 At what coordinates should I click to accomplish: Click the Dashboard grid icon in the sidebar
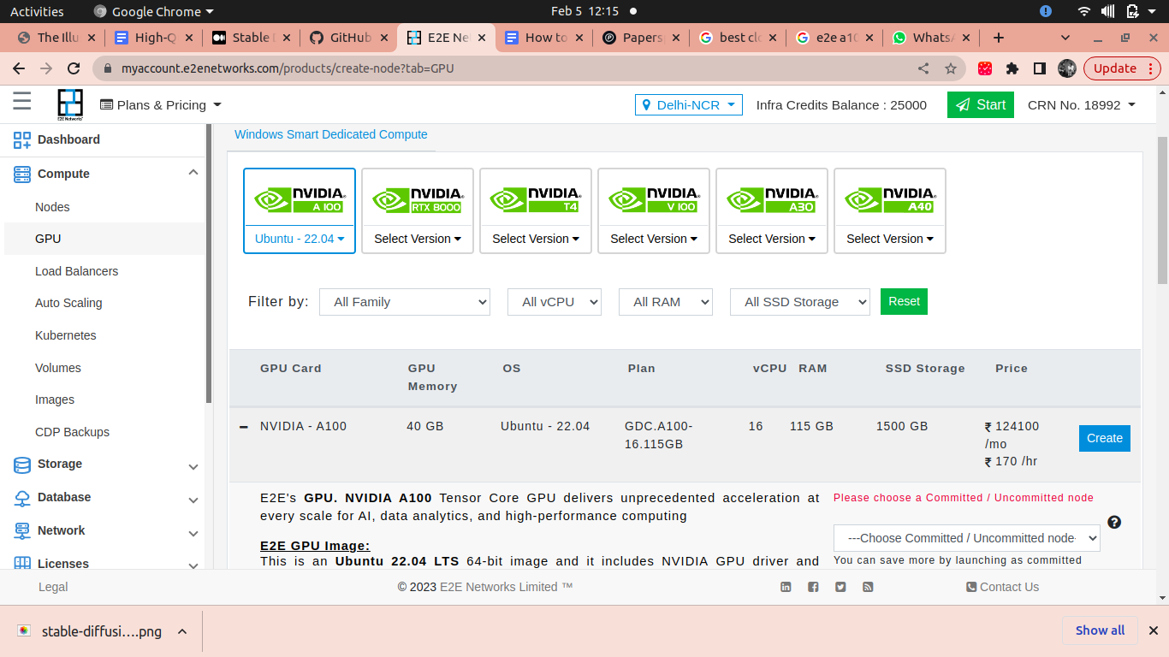pyautogui.click(x=22, y=139)
